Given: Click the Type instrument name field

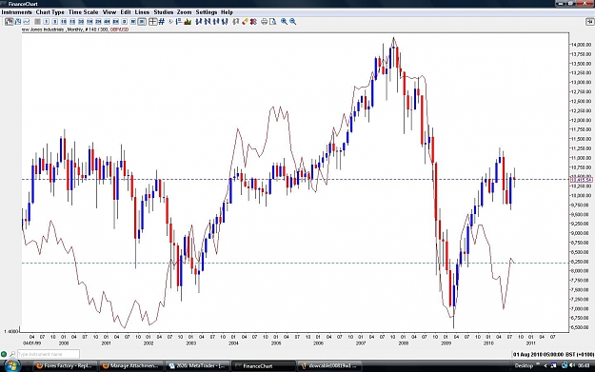Looking at the screenshot, I should (49, 354).
